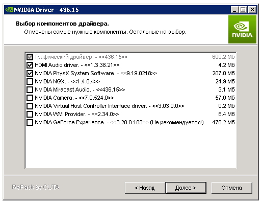Minimize the NVIDIA Driver installer window
Screen dimensions: 262x203
(234, 10)
